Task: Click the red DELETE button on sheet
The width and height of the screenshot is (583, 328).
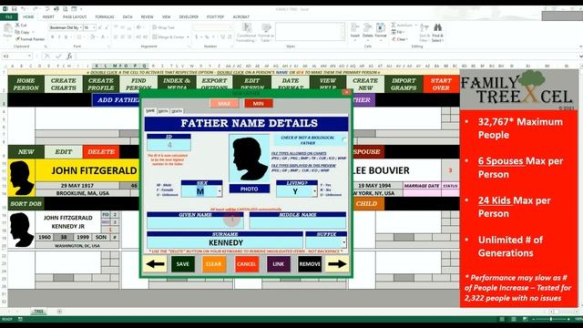Action: pyautogui.click(x=101, y=152)
